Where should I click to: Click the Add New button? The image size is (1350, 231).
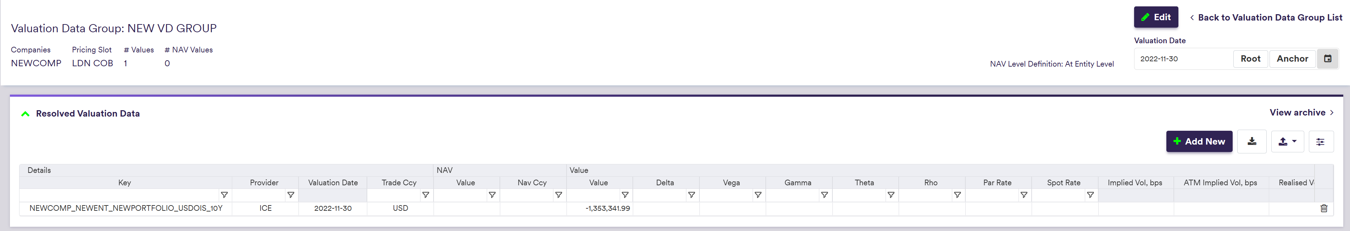pyautogui.click(x=1199, y=141)
